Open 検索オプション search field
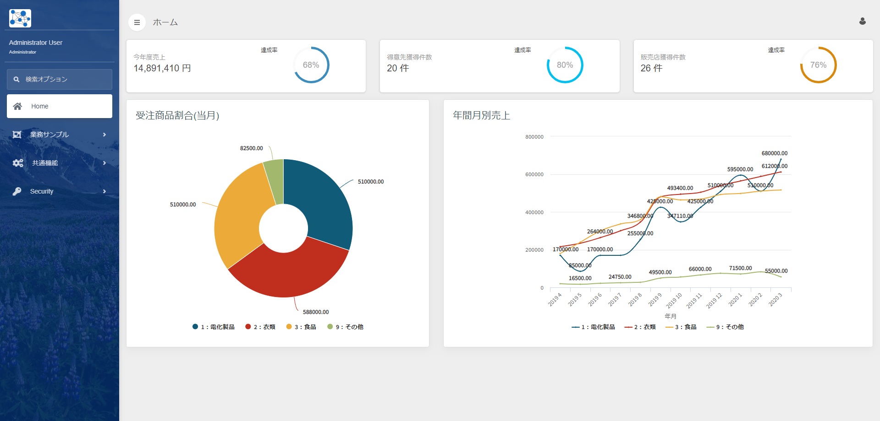The height and width of the screenshot is (421, 880). pyautogui.click(x=60, y=80)
